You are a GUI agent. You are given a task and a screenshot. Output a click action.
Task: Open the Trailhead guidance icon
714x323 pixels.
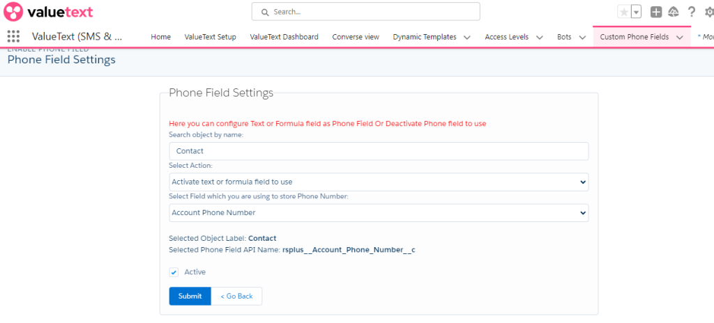(674, 12)
